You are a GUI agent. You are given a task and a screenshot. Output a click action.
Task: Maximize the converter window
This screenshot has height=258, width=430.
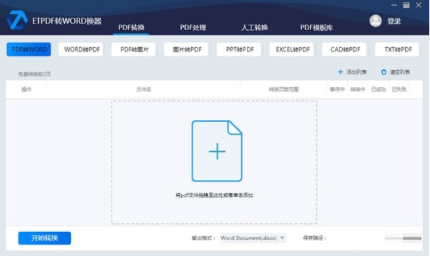(406, 5)
